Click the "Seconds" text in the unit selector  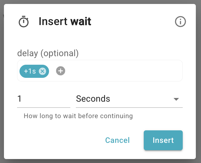point(93,99)
